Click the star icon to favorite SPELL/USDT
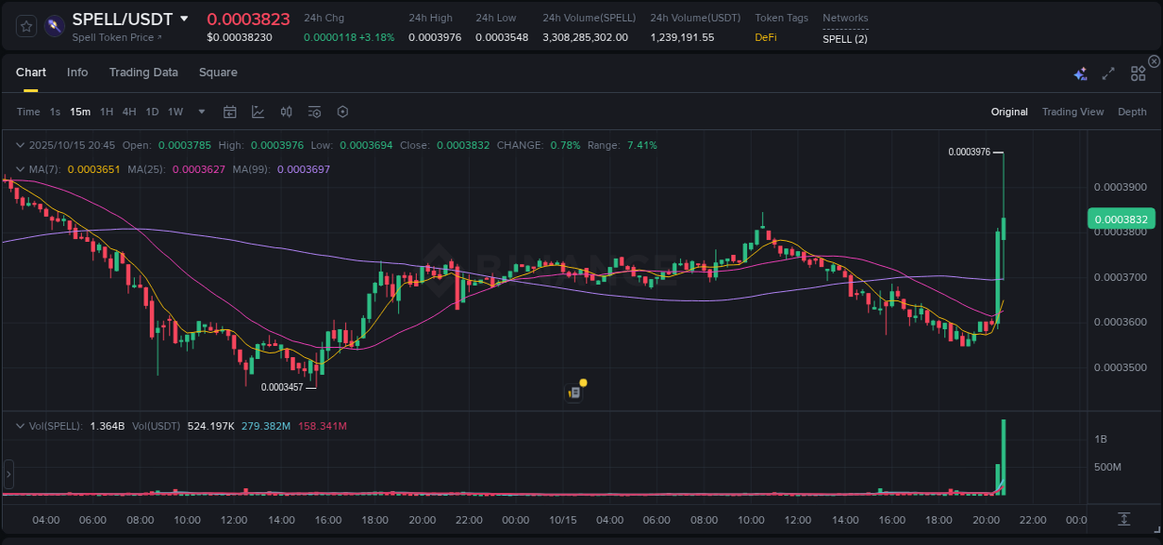Viewport: 1163px width, 545px height. coord(25,25)
